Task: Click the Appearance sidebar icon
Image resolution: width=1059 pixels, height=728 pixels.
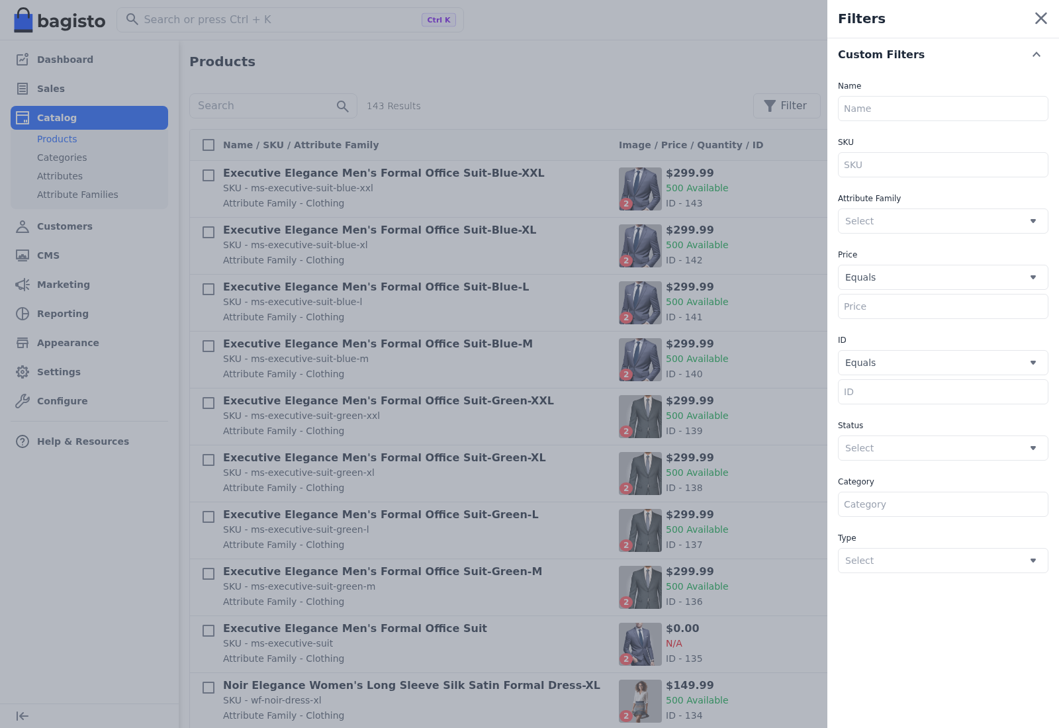Action: pos(23,343)
